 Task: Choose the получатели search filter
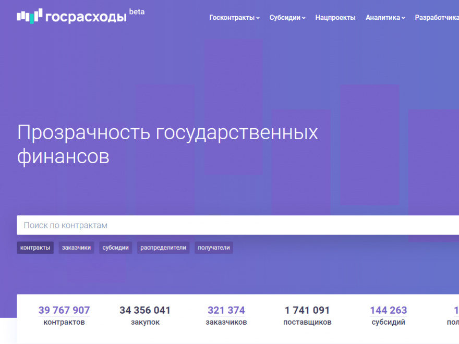214,248
